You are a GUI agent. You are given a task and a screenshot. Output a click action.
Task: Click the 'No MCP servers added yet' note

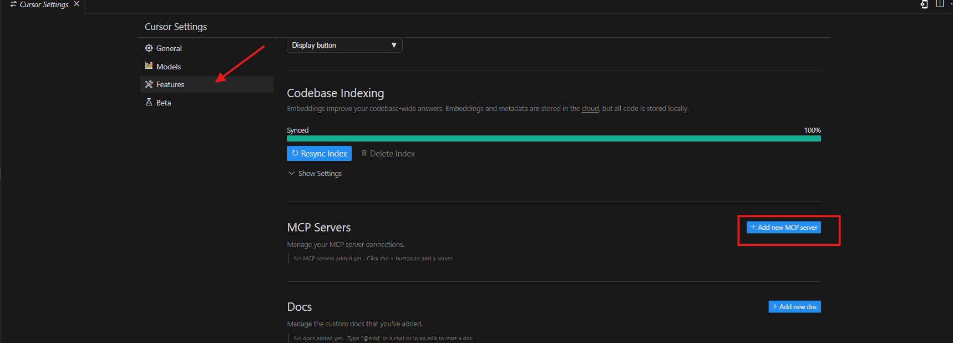(373, 259)
